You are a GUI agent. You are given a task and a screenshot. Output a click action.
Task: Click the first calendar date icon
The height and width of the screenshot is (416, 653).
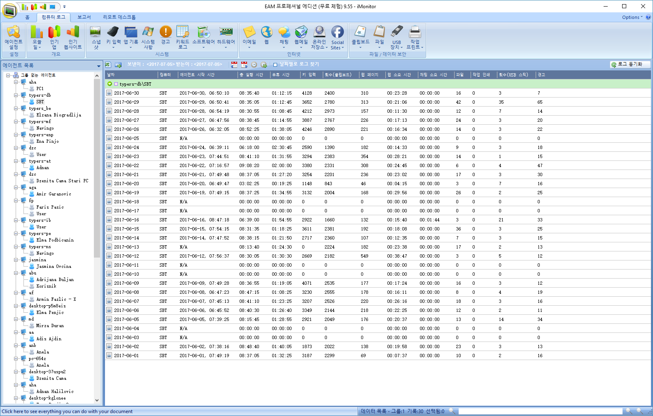234,65
